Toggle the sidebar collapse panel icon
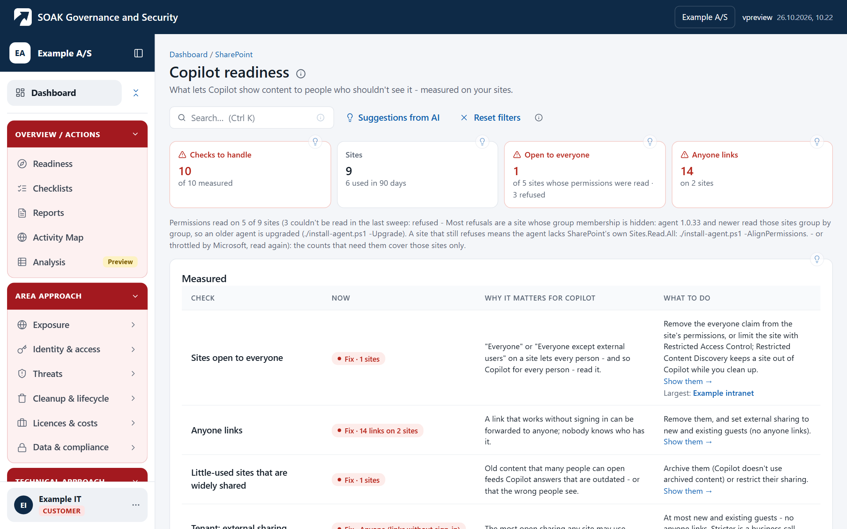 138,53
